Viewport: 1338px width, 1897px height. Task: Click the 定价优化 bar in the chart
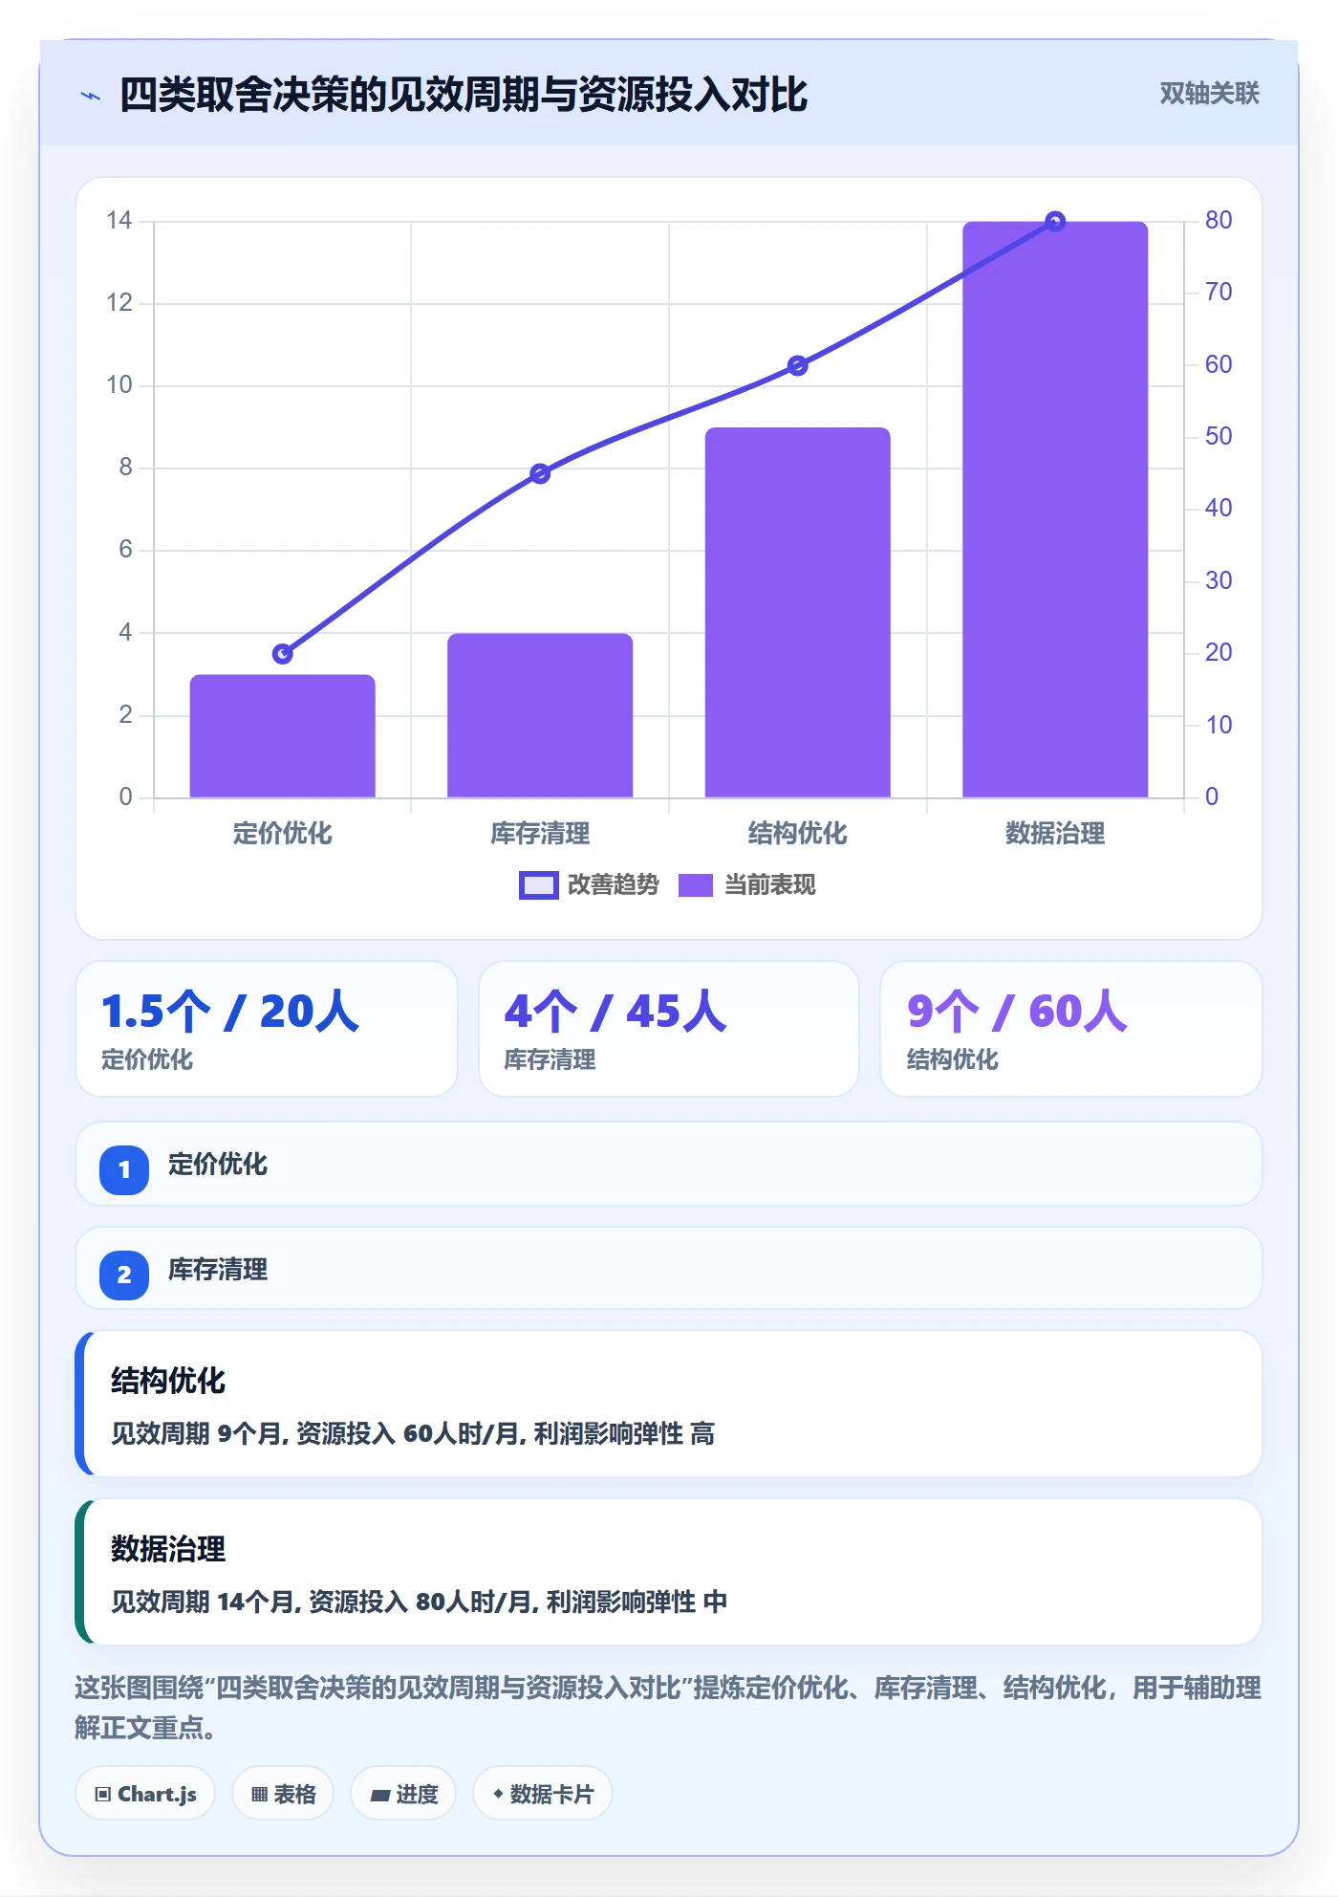[283, 736]
